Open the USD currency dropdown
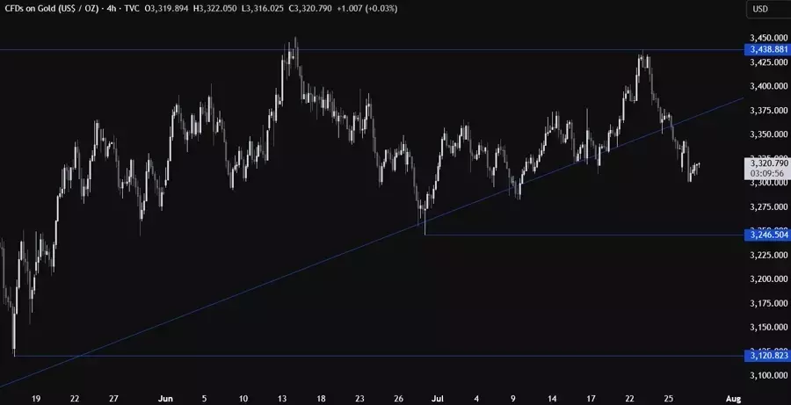 [761, 10]
